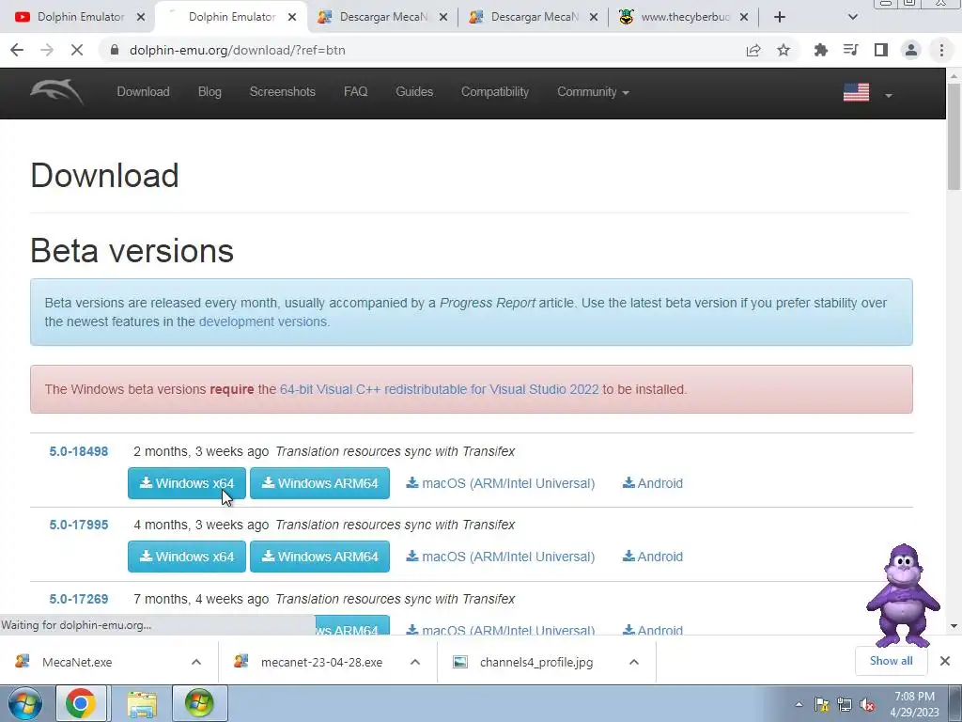Toggle the Chrome side panel icon
The height and width of the screenshot is (722, 962).
coord(881,51)
